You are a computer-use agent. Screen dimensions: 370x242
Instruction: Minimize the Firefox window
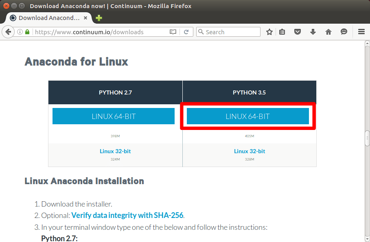click(14, 6)
